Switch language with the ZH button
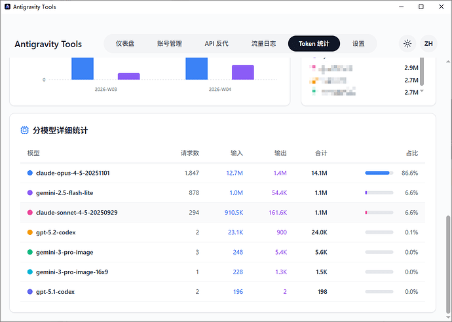The width and height of the screenshot is (452, 322). click(428, 43)
